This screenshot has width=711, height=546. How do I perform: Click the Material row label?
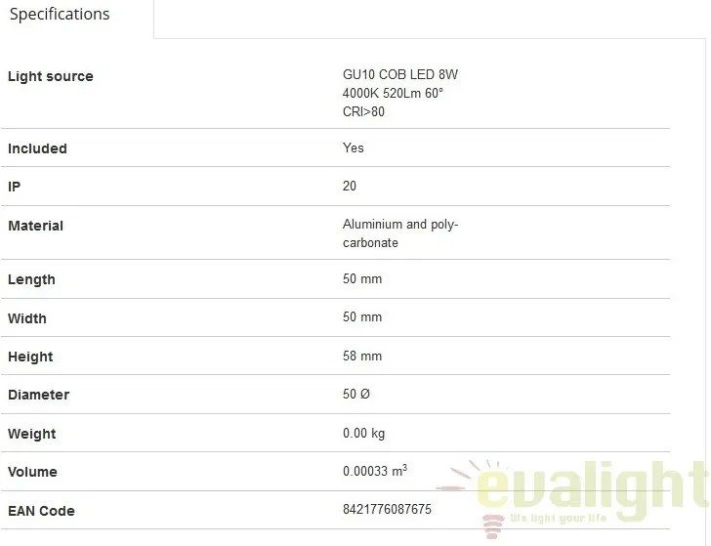pos(35,226)
